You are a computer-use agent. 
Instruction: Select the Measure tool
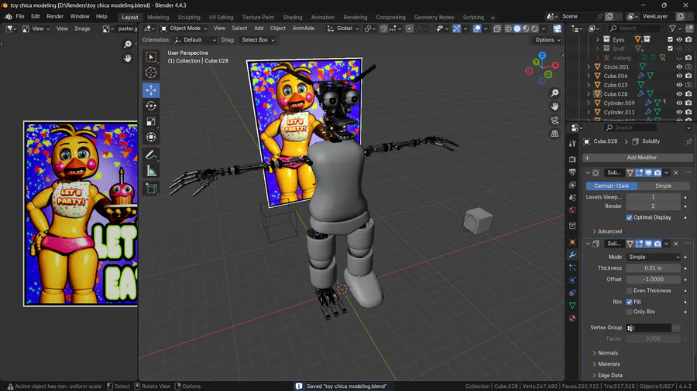coord(151,171)
